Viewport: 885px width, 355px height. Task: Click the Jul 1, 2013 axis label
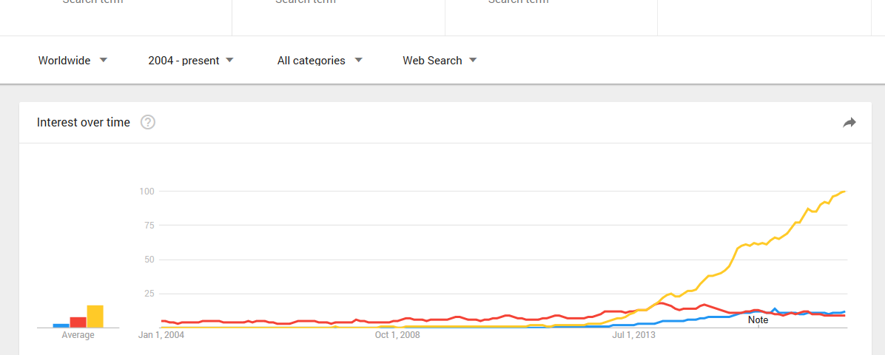(634, 335)
